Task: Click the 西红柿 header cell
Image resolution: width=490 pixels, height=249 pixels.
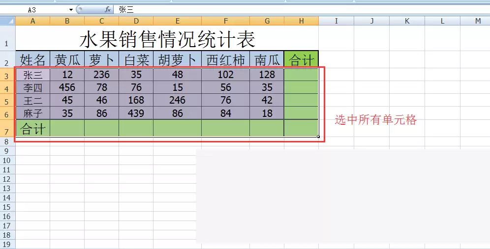Action: (226, 59)
